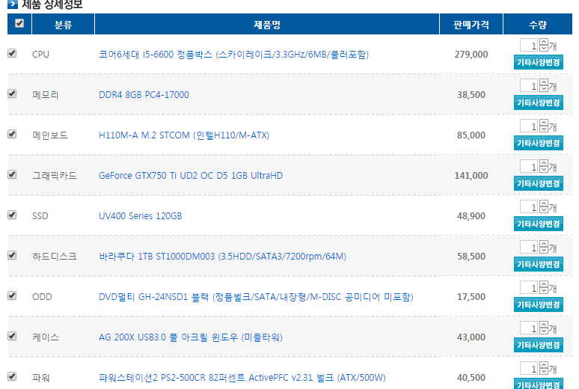
Task: Click 기타사양변경 button in the CPU row
Action: click(539, 62)
